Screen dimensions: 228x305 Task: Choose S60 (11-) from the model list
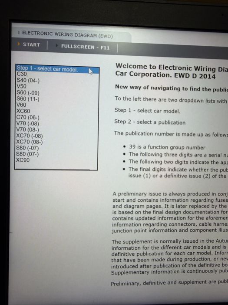click(57, 99)
